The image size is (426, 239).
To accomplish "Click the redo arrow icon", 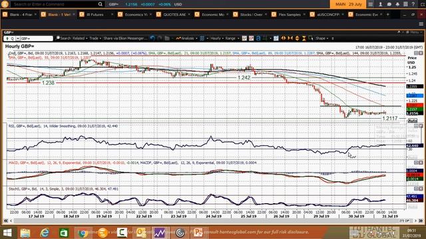I will tap(160, 39).
